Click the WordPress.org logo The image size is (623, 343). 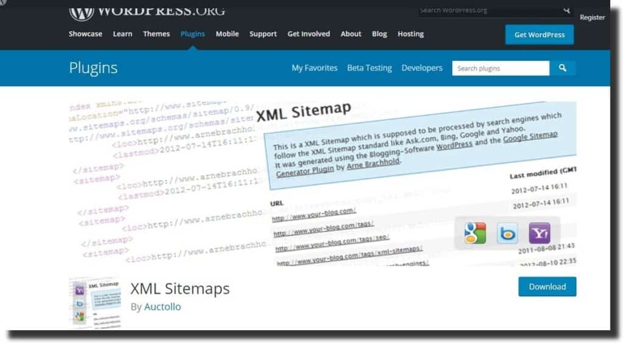pos(147,12)
